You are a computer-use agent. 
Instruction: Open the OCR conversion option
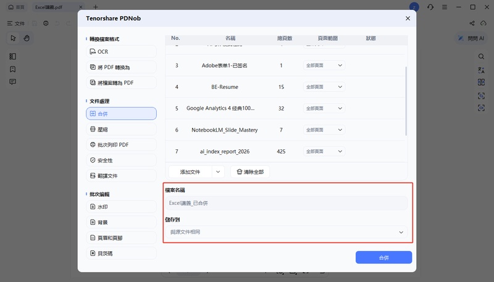pyautogui.click(x=121, y=52)
